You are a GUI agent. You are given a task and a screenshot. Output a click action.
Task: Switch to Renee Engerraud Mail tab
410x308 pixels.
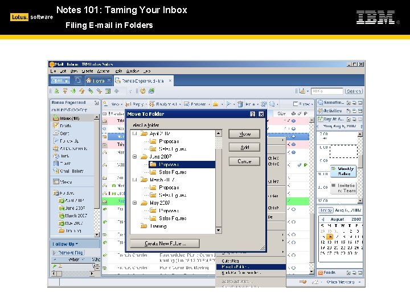point(142,81)
